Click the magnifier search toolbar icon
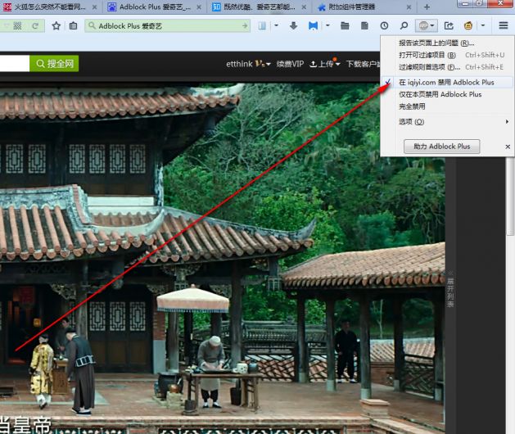The width and height of the screenshot is (515, 434). [404, 25]
